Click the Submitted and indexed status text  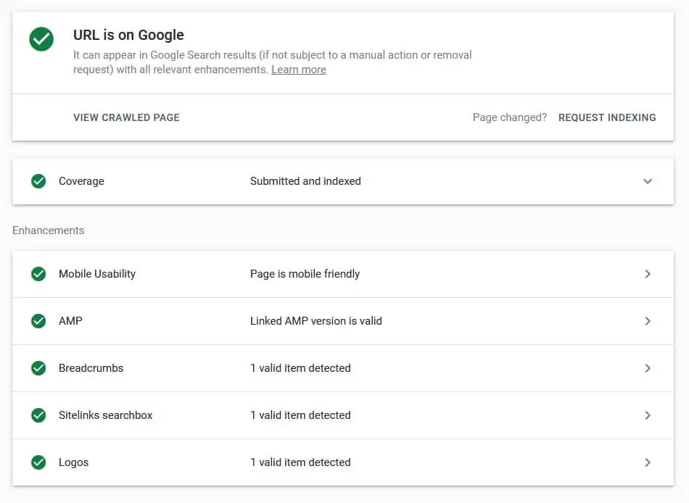305,181
